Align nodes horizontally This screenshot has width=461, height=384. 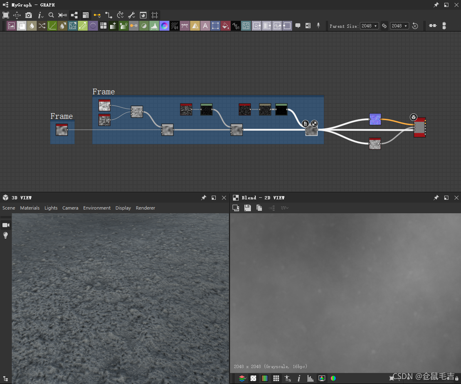click(433, 26)
